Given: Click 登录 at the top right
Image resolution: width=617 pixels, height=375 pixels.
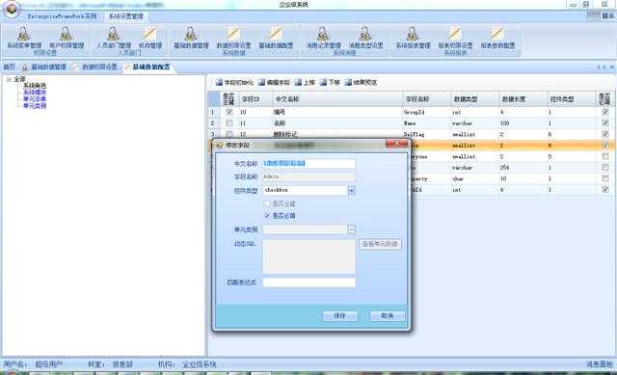Looking at the screenshot, I should (608, 15).
